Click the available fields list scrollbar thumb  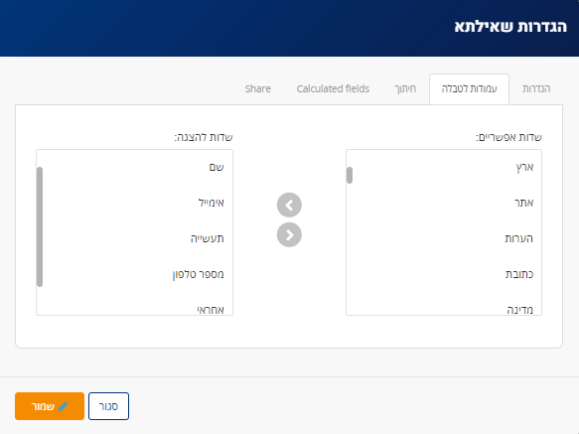click(350, 175)
